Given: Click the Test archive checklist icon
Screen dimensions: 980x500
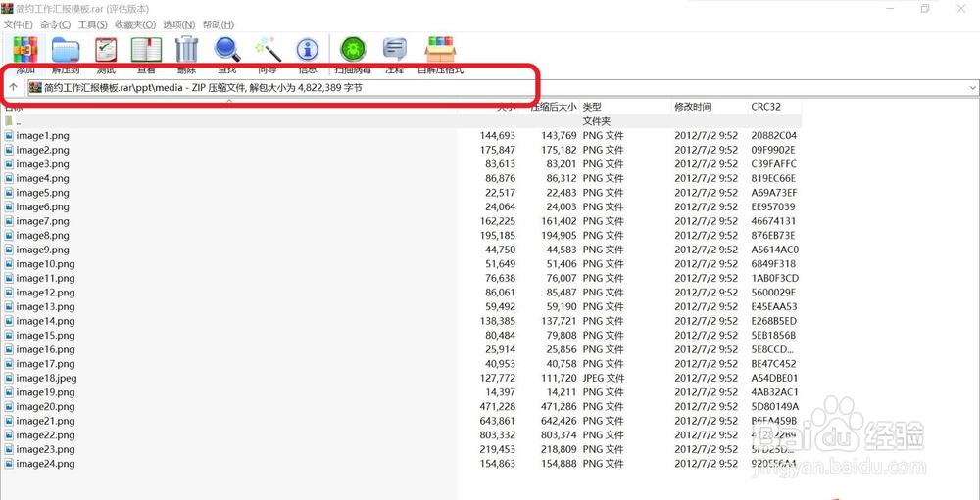Looking at the screenshot, I should [106, 49].
